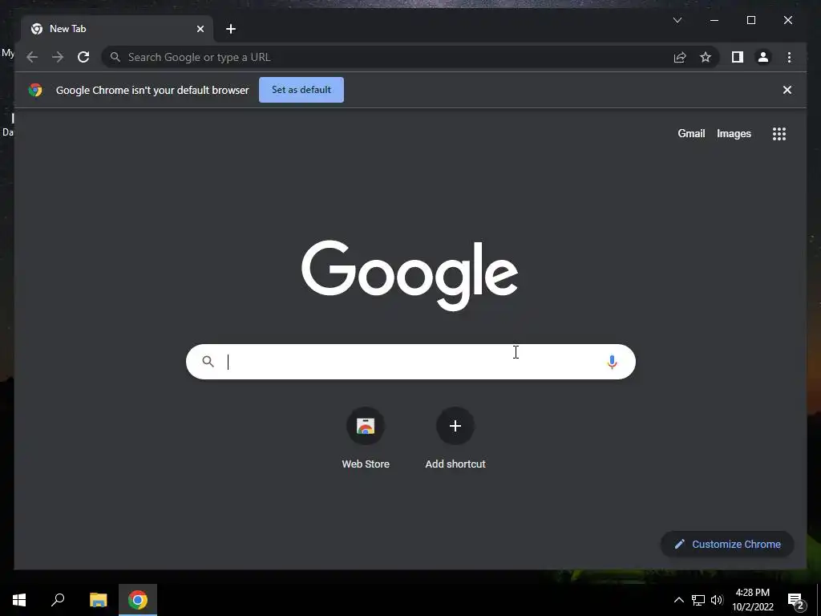Screen dimensions: 821x616
Task: Open the volume tray icon
Action: 717,600
